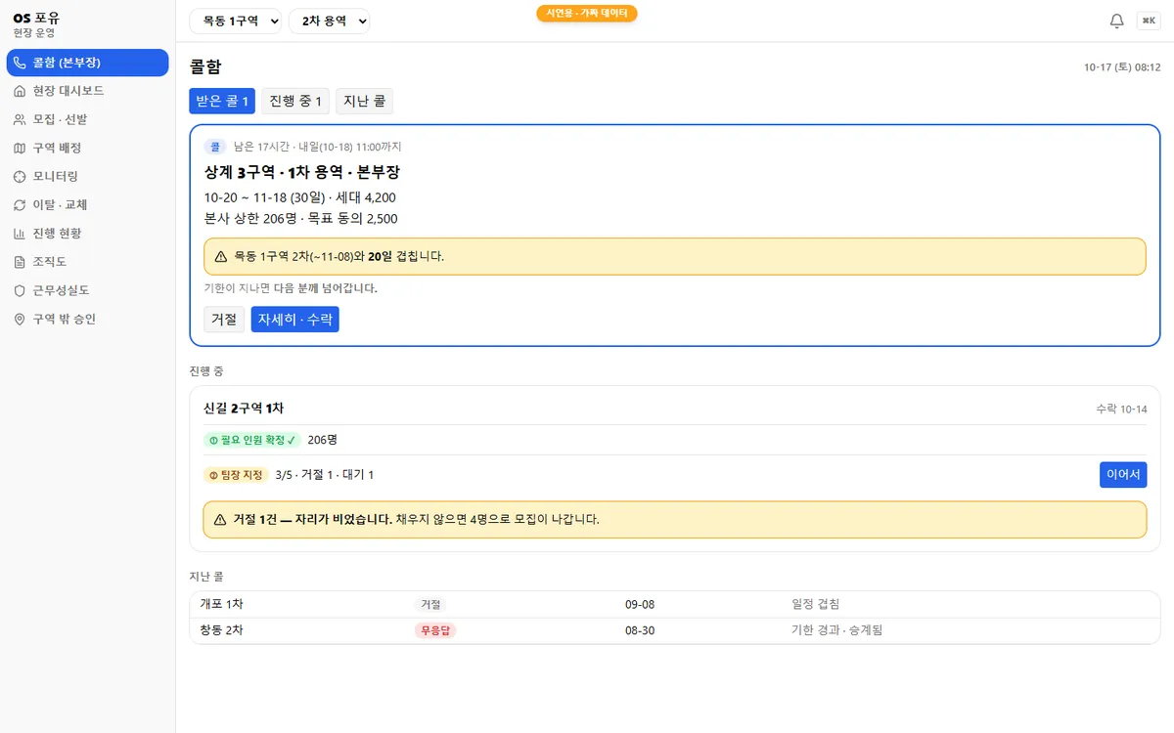1174x733 pixels.
Task: Click 거절 status badge in 개포 1차 row
Action: [430, 605]
